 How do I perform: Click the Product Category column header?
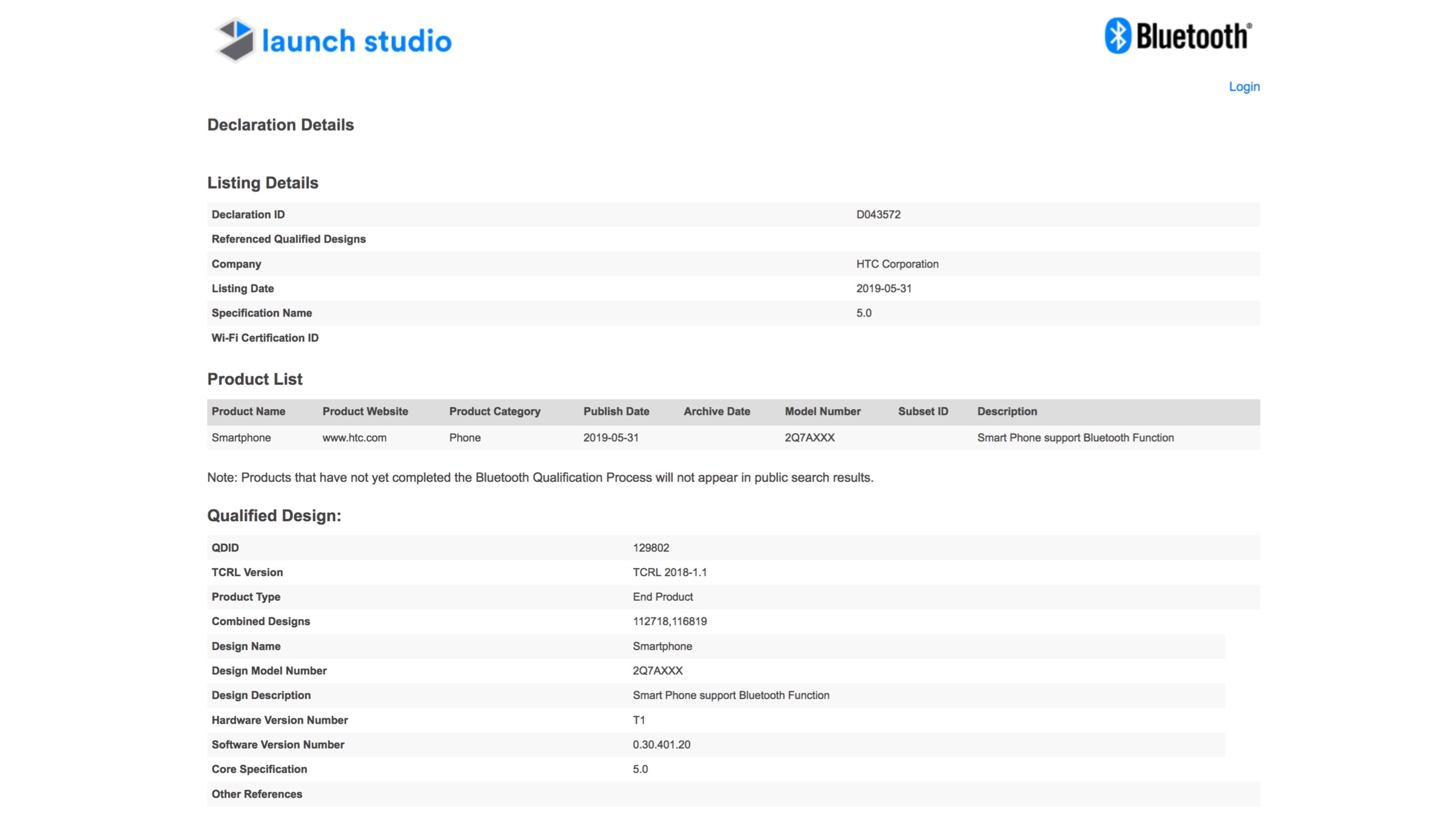click(494, 411)
